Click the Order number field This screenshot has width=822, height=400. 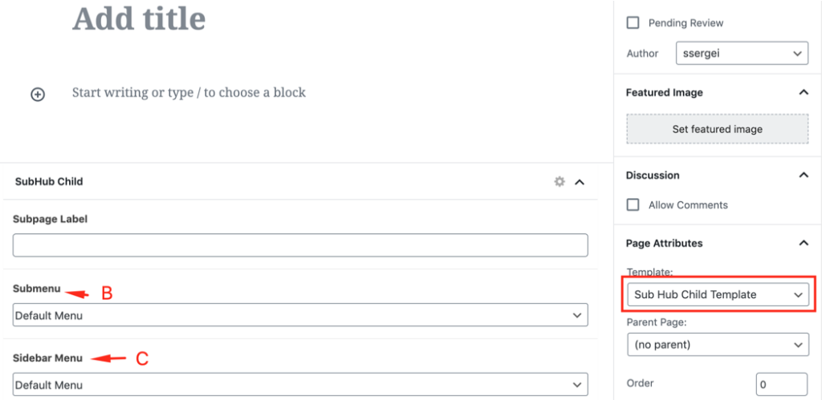781,384
